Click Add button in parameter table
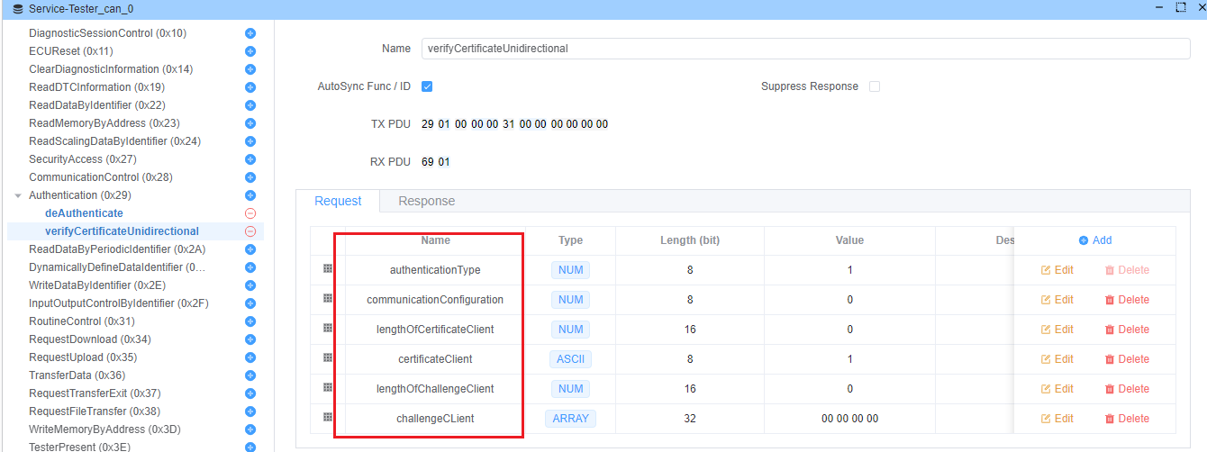This screenshot has height=452, width=1207. tap(1094, 240)
